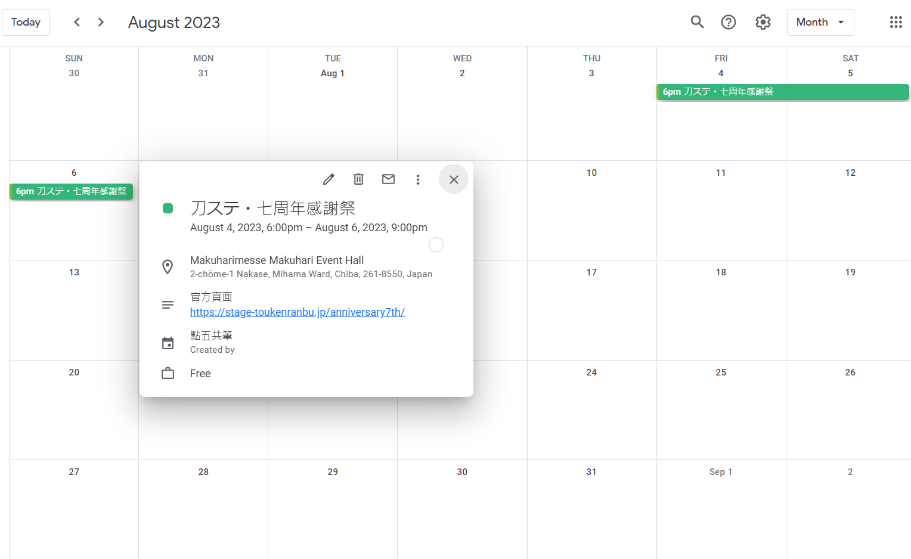Close the event details popup

454,179
